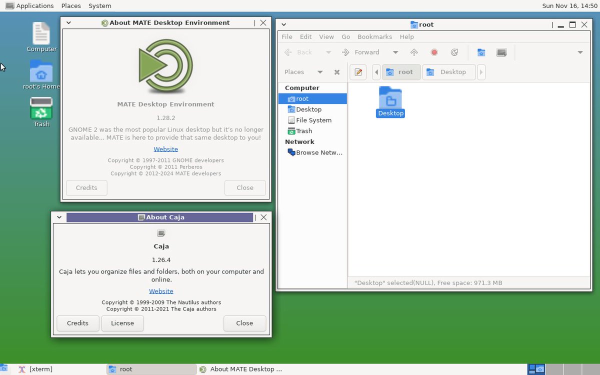600x375 pixels.
Task: Open the Trash desktop icon
Action: [41, 112]
